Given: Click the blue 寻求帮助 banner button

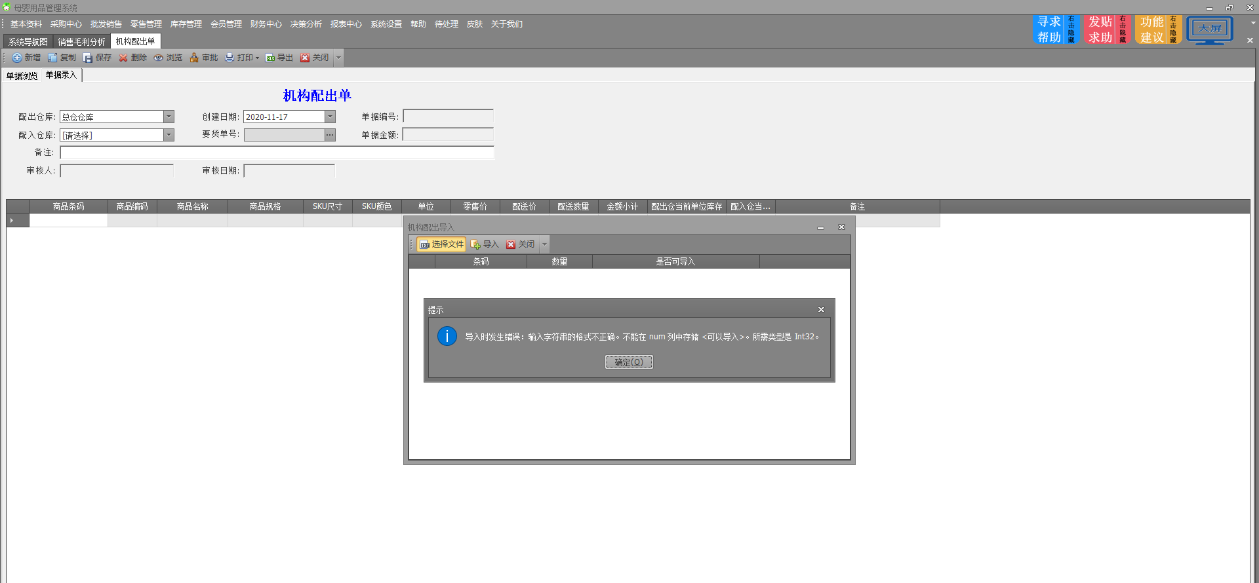Looking at the screenshot, I should point(1056,30).
